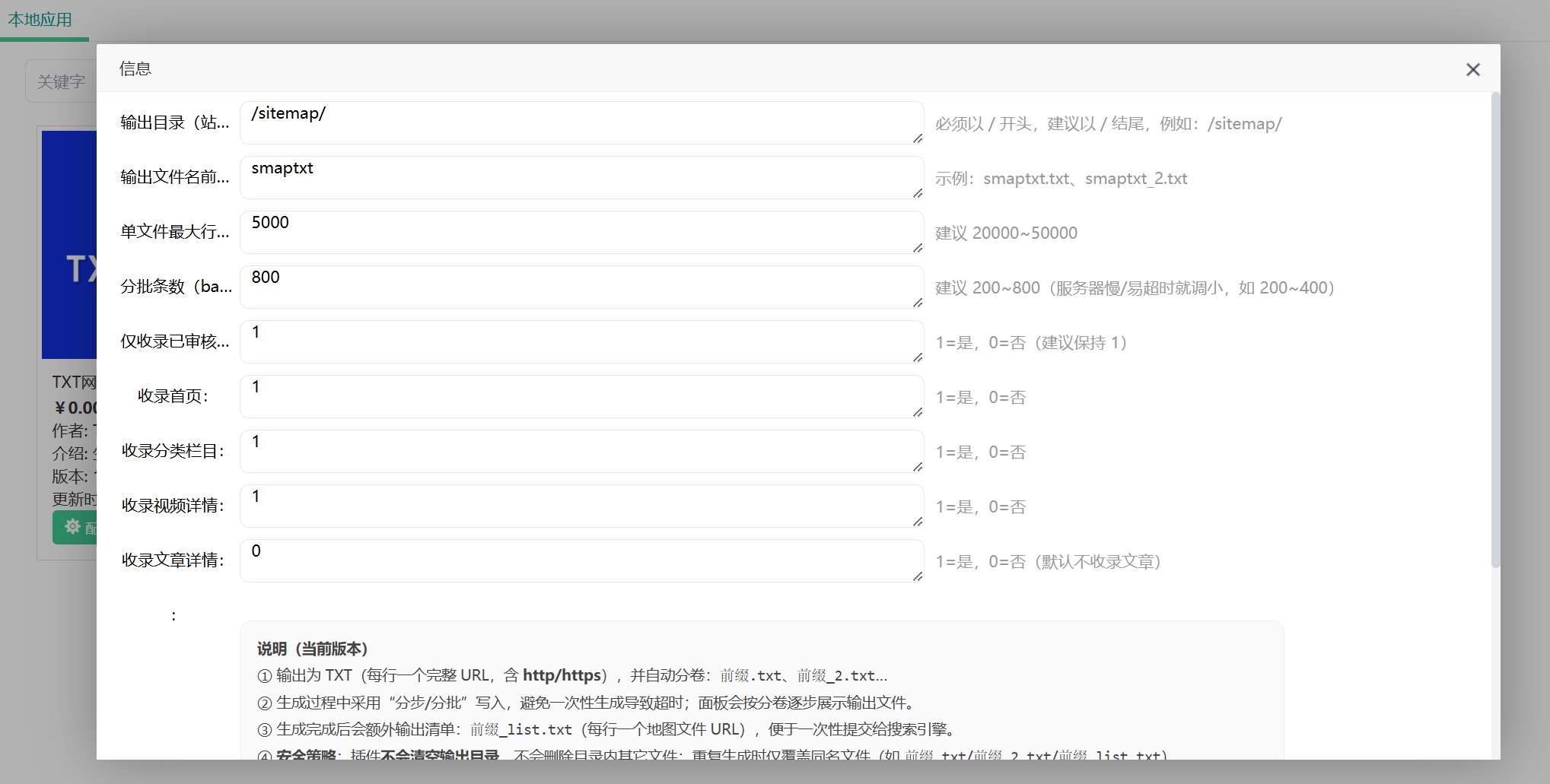Viewport: 1550px width, 784px height.
Task: Click resize handle of 收录分类栏目 textarea
Action: pyautogui.click(x=918, y=467)
